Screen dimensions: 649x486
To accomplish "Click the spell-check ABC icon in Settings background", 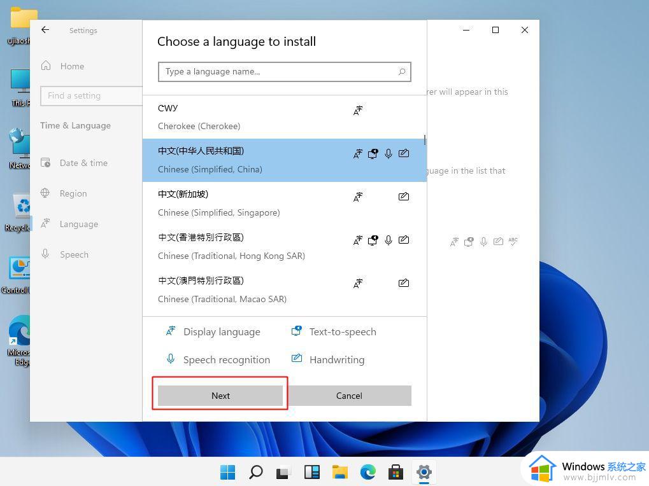I will pos(513,241).
